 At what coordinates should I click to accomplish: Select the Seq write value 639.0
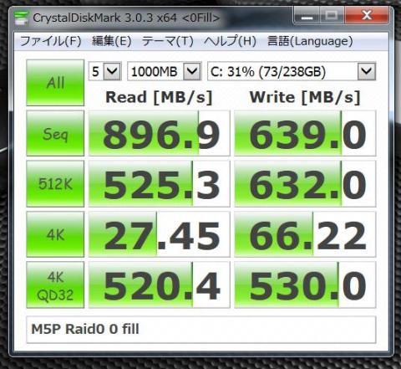point(305,133)
